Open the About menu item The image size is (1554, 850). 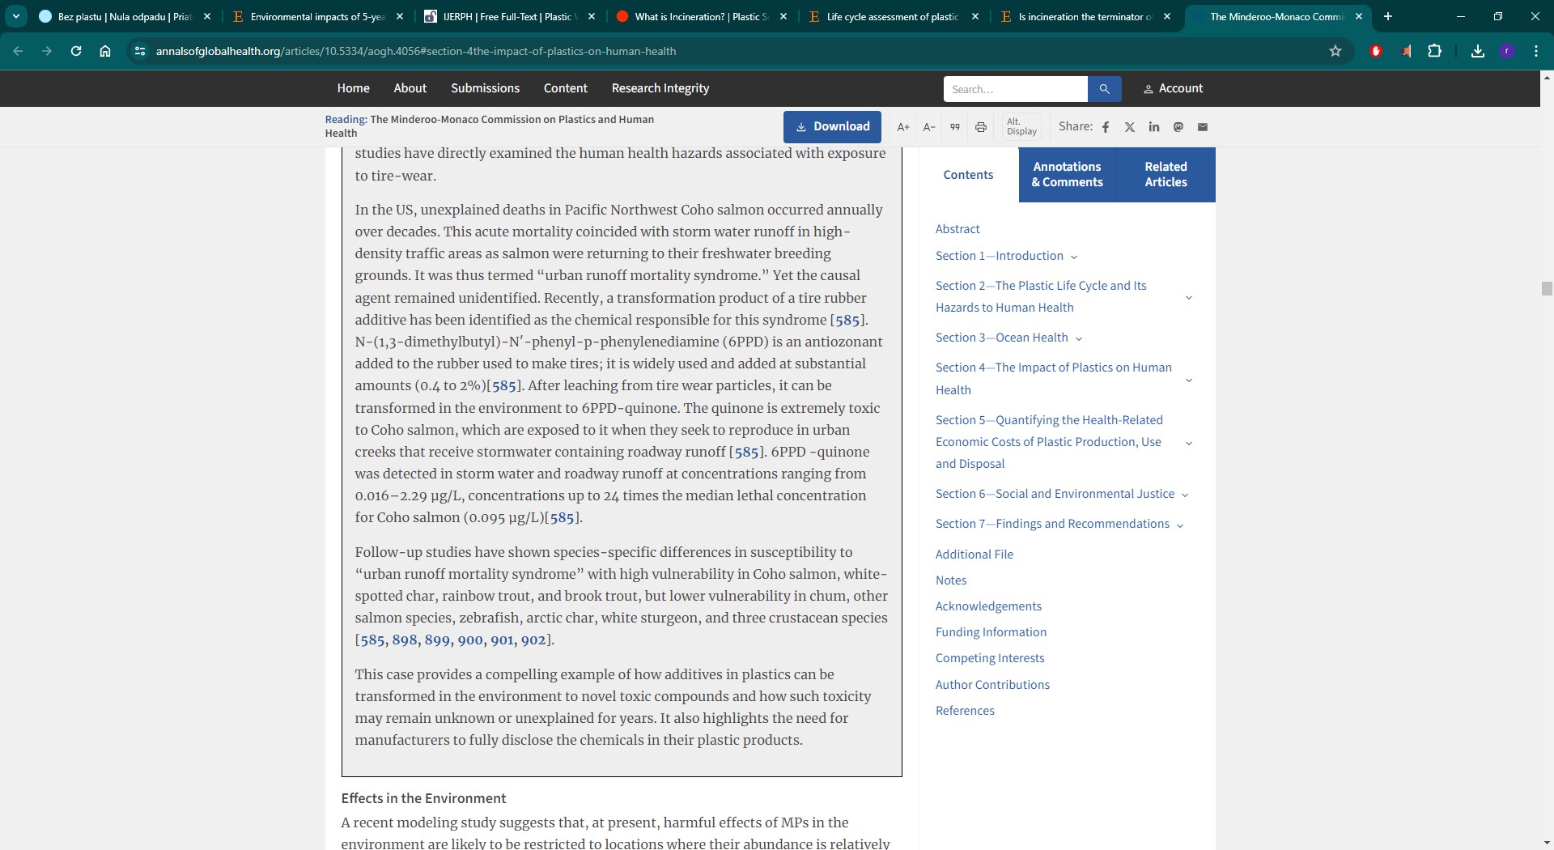pos(410,88)
